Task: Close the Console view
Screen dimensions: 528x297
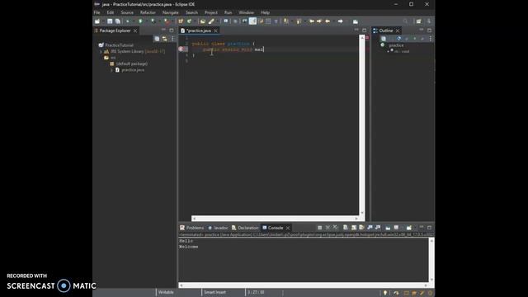Action: tap(288, 228)
